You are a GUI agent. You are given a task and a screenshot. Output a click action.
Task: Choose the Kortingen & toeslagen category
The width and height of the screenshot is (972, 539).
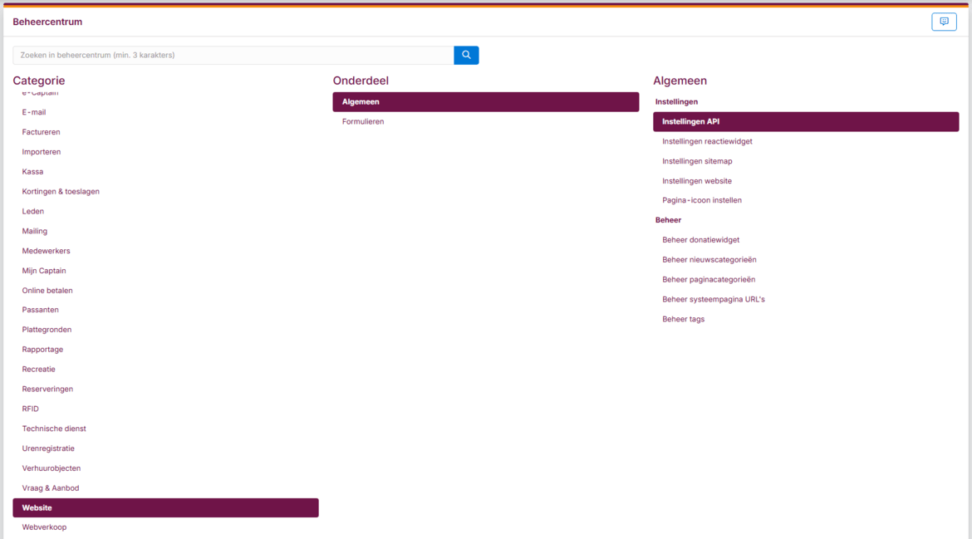(61, 192)
